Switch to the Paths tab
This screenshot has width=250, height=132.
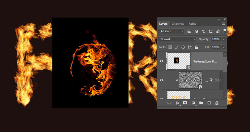(x=192, y=24)
